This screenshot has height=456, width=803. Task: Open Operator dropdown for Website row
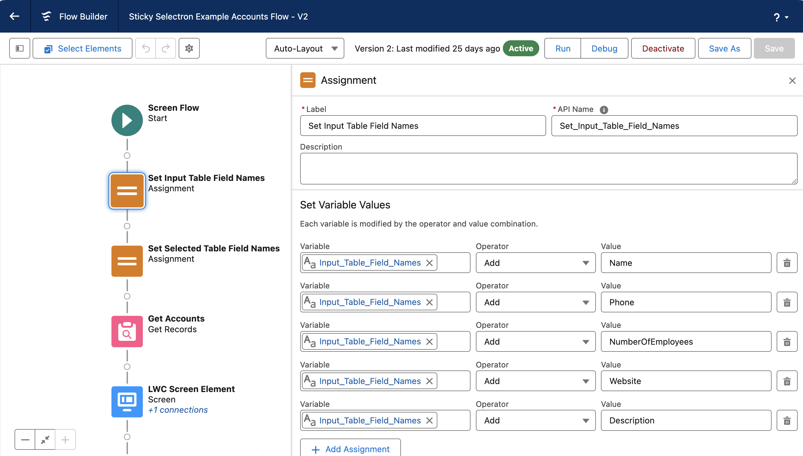(x=535, y=381)
